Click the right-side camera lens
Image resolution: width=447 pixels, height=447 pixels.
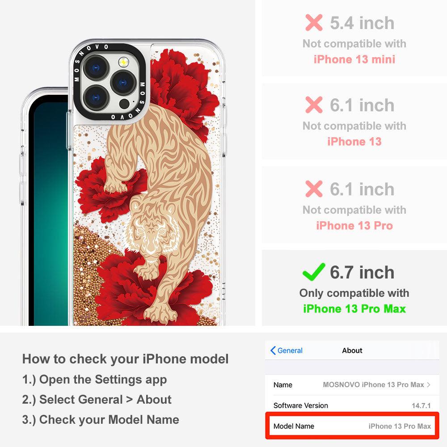coord(123,83)
